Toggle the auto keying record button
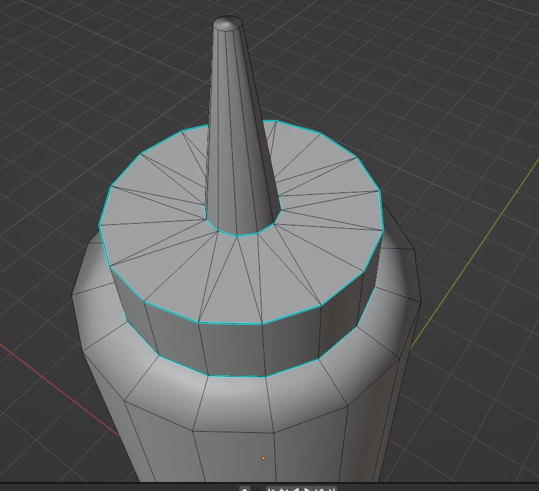Image resolution: width=539 pixels, height=491 pixels. pyautogui.click(x=245, y=489)
